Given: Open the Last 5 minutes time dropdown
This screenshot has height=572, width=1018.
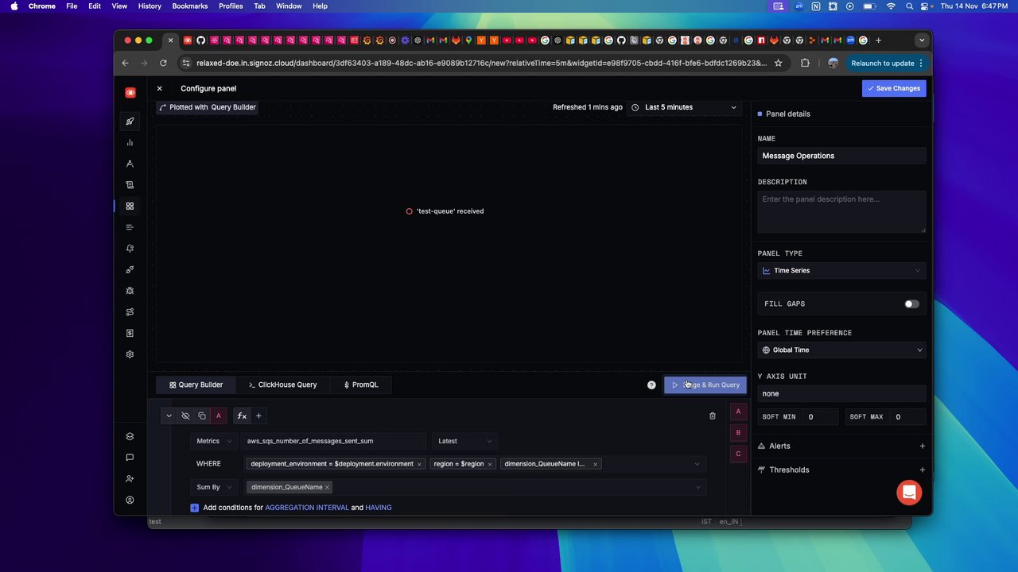Looking at the screenshot, I should click(x=684, y=107).
